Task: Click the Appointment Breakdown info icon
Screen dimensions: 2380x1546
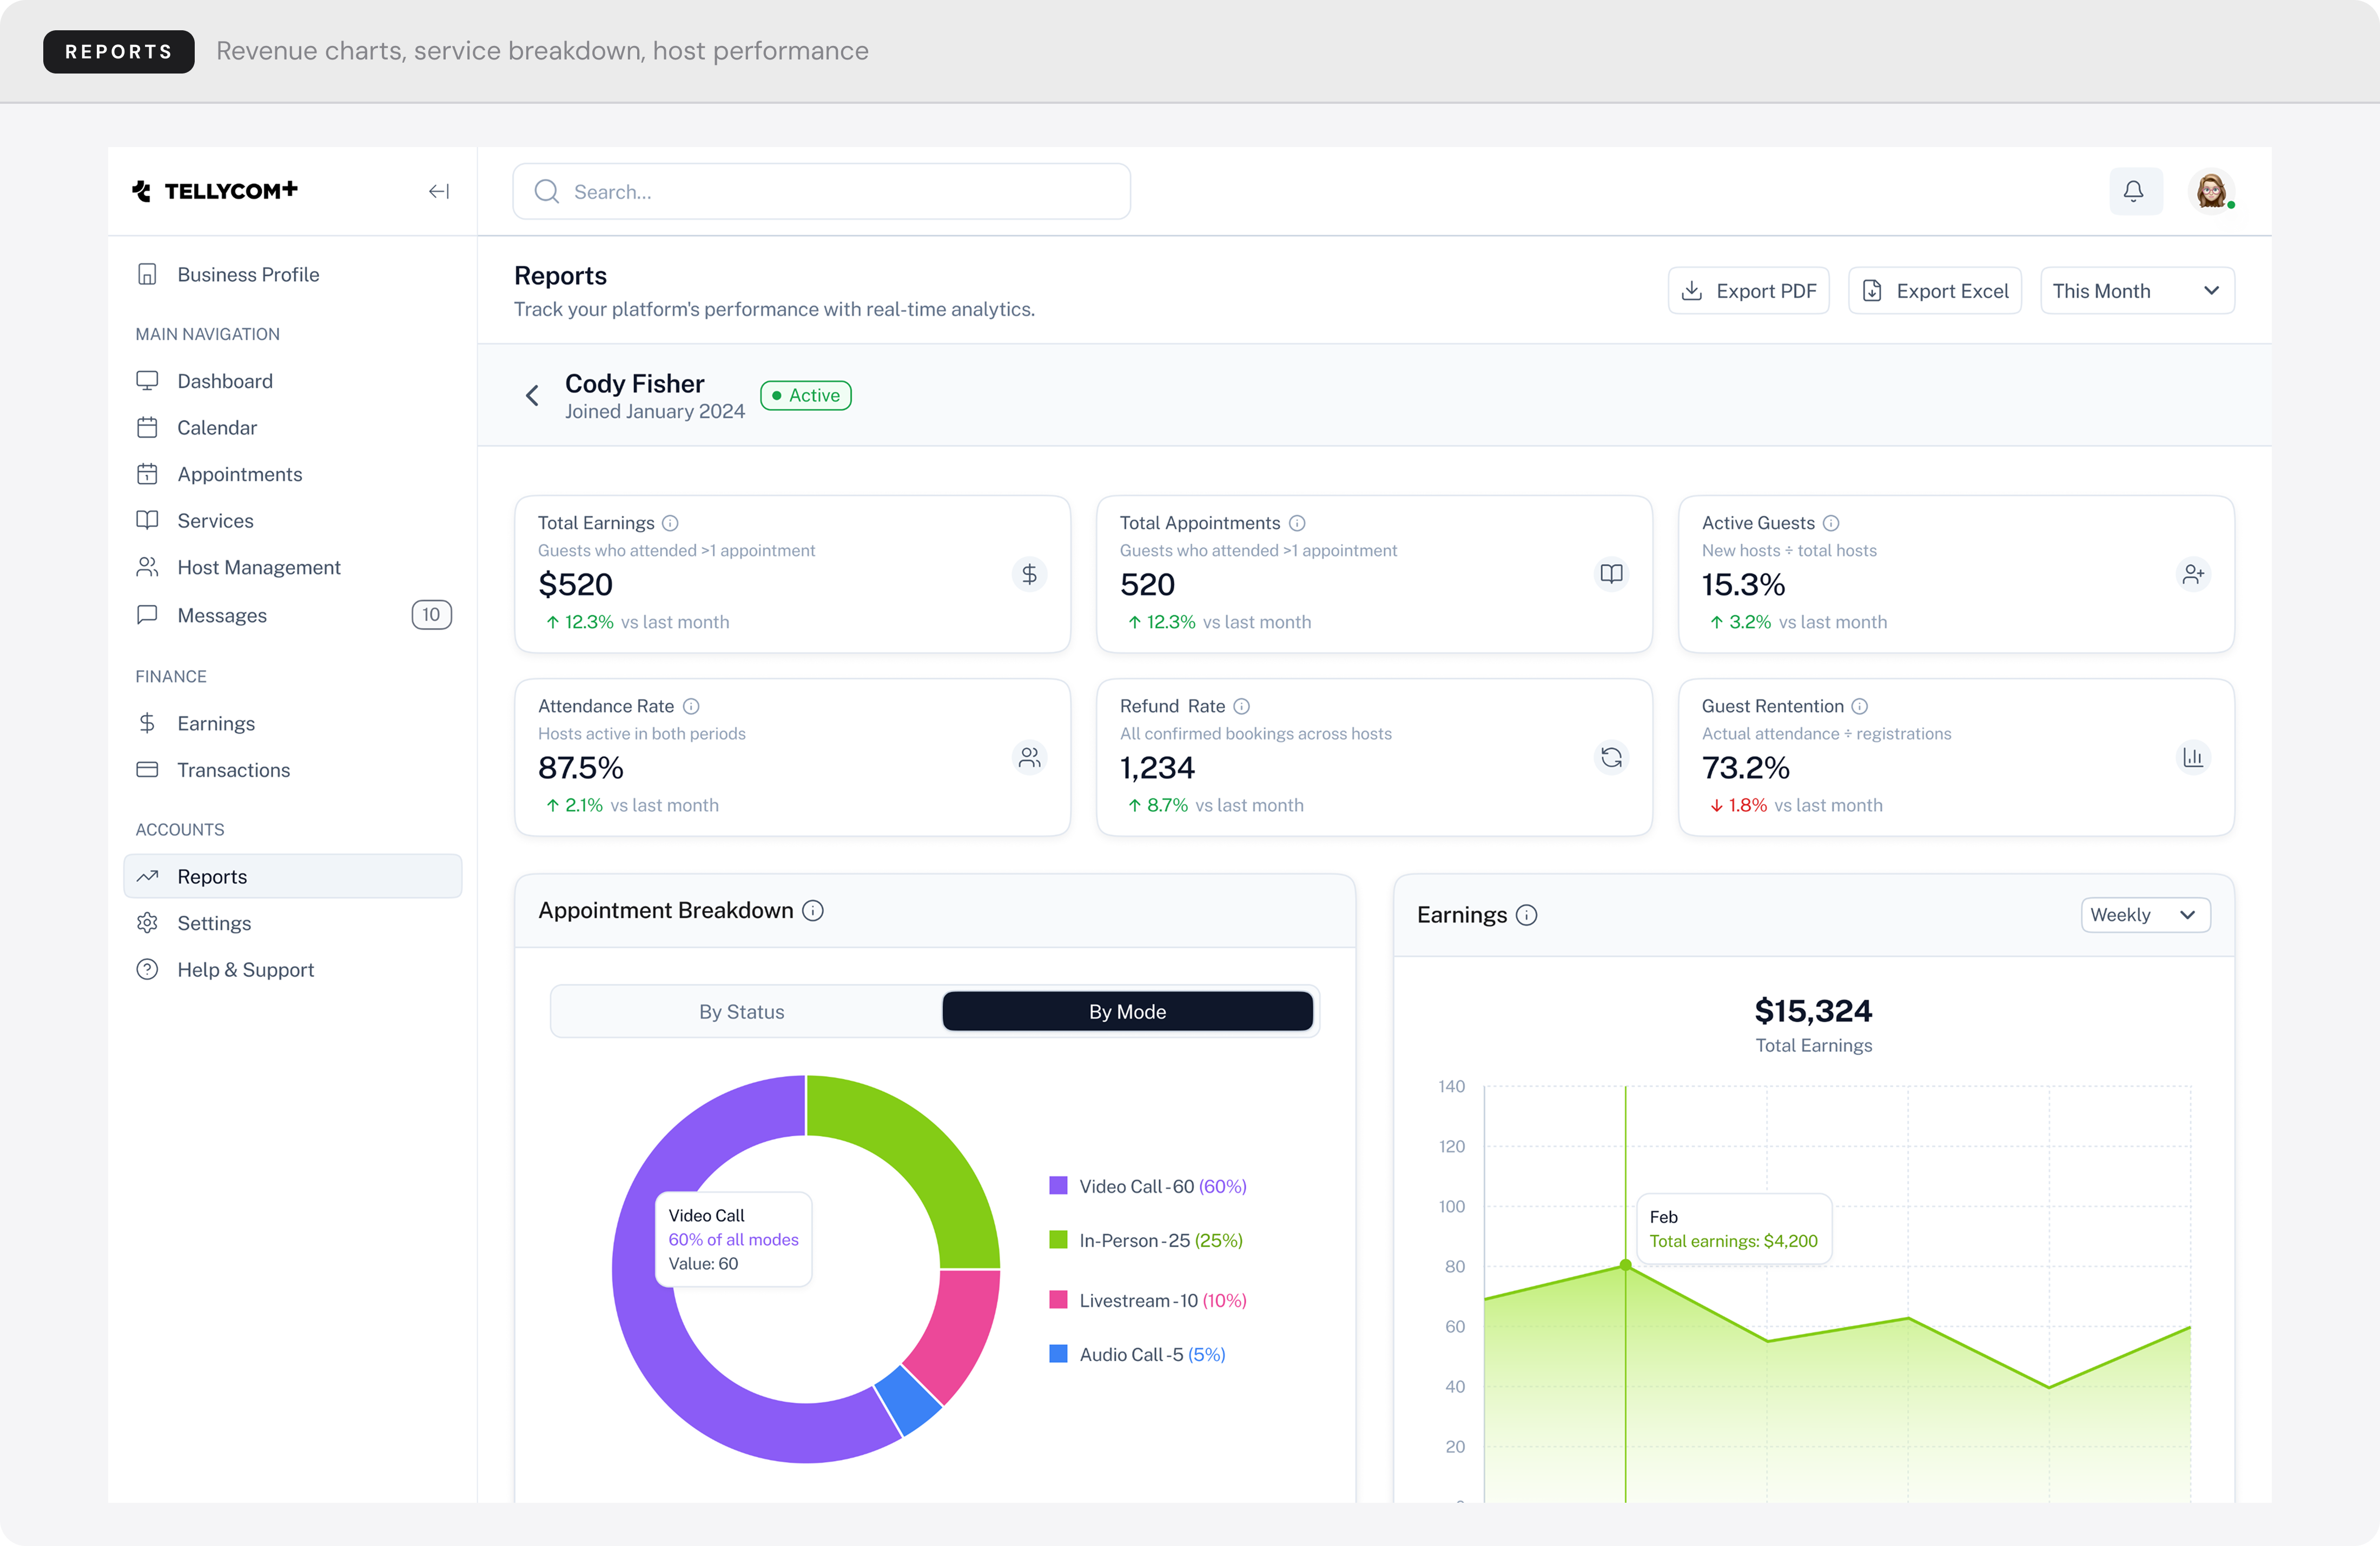Action: point(813,910)
